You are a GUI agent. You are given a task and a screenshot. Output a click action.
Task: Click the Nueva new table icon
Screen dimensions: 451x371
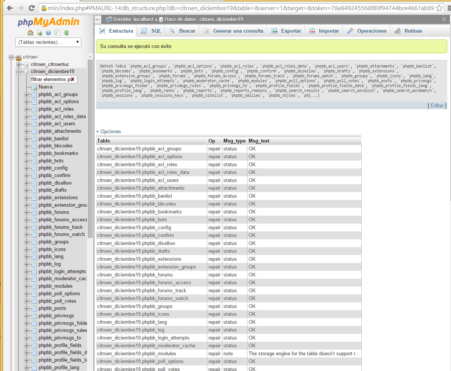34,87
